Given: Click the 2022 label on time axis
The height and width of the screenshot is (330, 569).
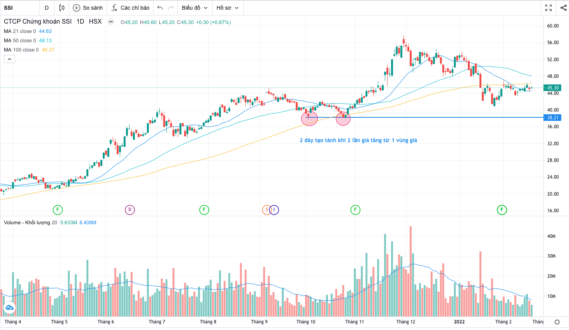Looking at the screenshot, I should [x=459, y=322].
